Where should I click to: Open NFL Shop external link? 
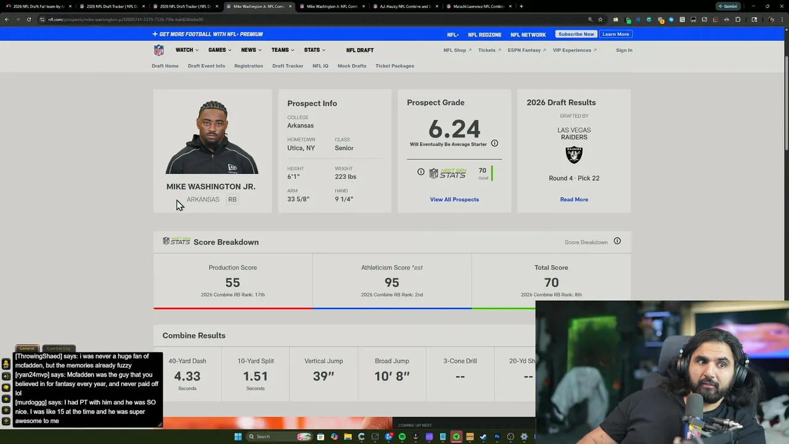pos(457,50)
